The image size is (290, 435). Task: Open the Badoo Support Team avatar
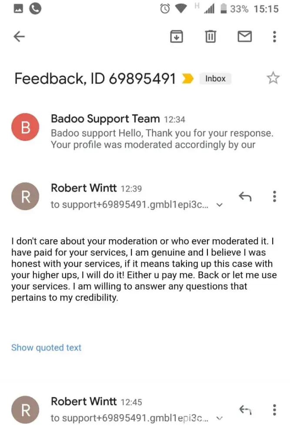(x=25, y=127)
